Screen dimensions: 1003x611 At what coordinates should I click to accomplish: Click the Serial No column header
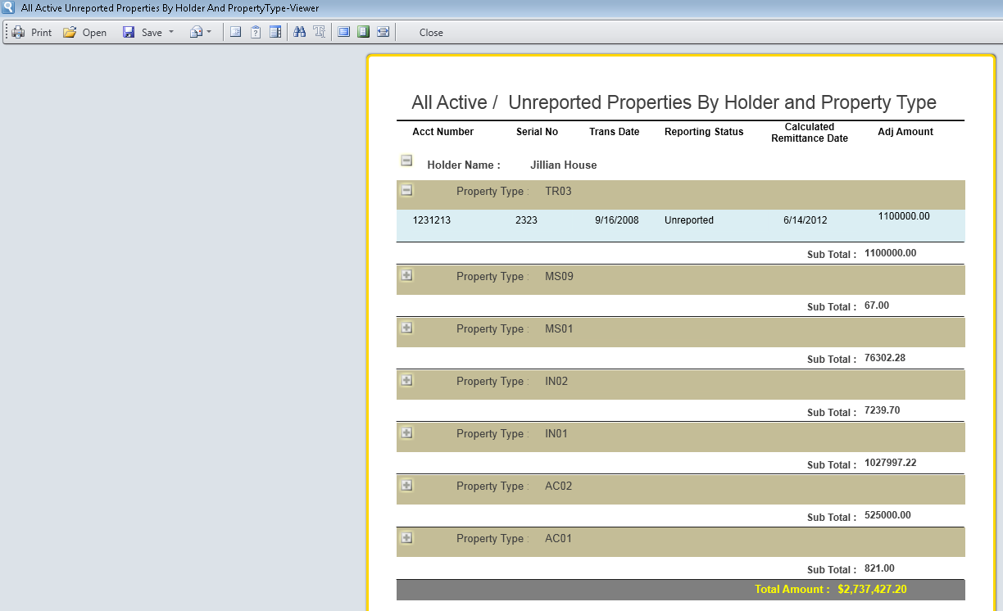tap(537, 132)
